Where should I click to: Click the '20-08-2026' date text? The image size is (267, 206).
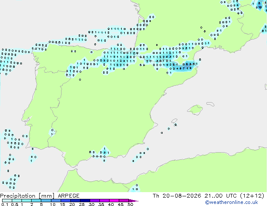point(182,196)
